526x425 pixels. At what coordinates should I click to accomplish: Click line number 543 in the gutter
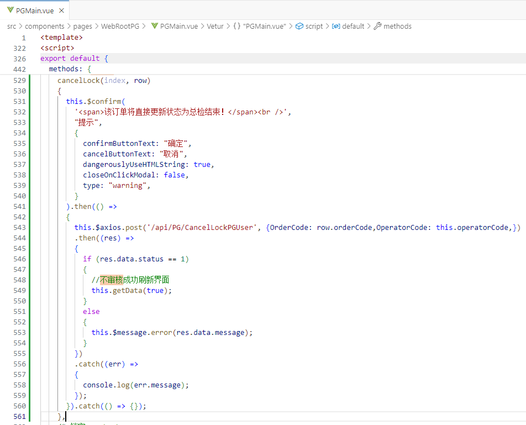[19, 228]
